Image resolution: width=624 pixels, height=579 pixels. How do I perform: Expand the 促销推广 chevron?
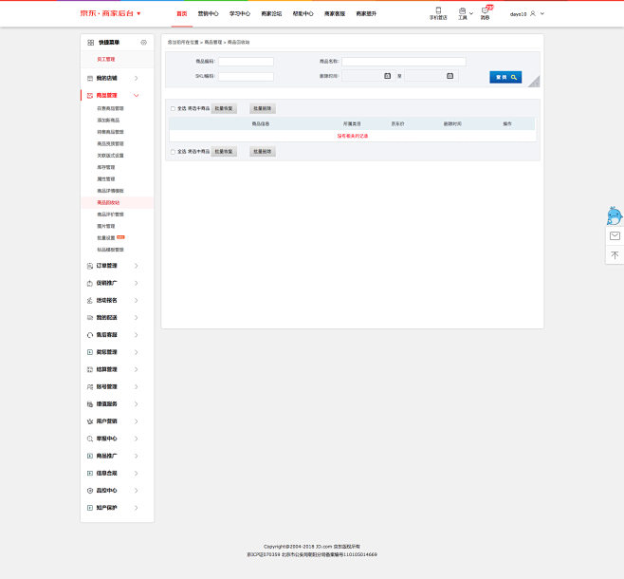click(137, 283)
